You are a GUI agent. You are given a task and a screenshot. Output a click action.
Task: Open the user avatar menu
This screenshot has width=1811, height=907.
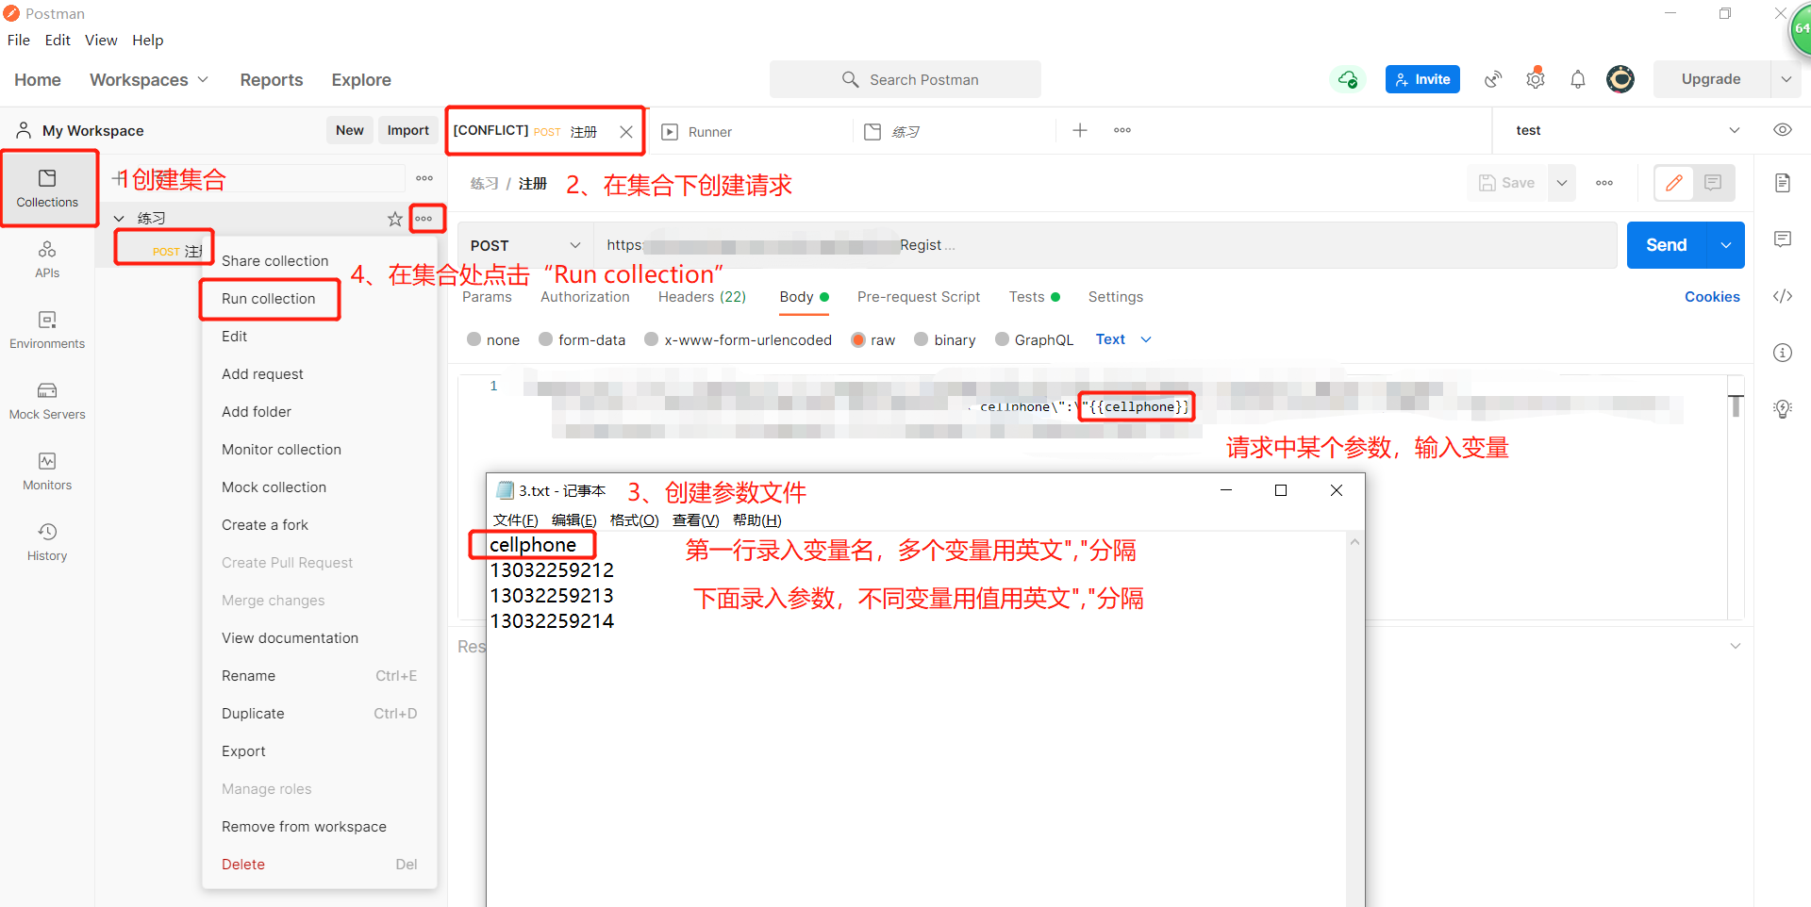(1620, 79)
